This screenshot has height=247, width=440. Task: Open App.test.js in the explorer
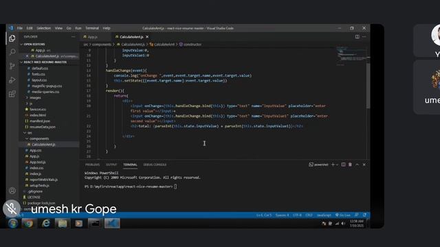37,162
